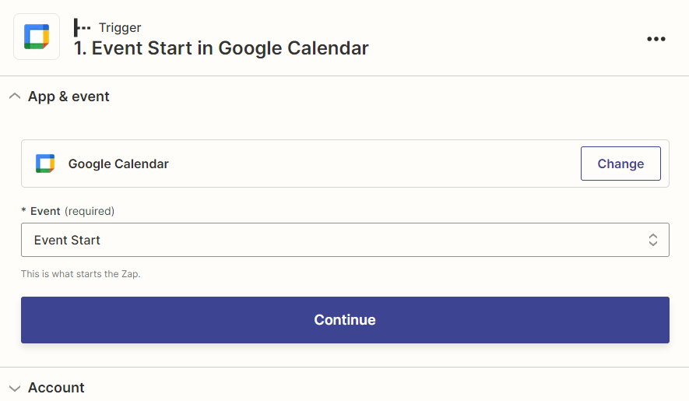Open the Event Start dropdown
Image resolution: width=689 pixels, height=401 pixels.
[345, 240]
